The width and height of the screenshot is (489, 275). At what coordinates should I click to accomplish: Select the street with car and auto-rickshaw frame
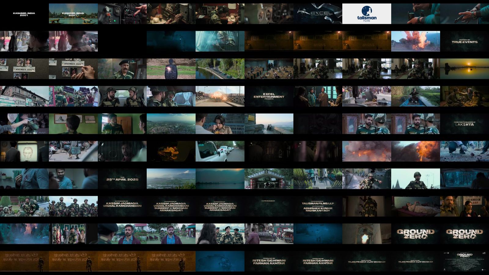tap(269, 234)
